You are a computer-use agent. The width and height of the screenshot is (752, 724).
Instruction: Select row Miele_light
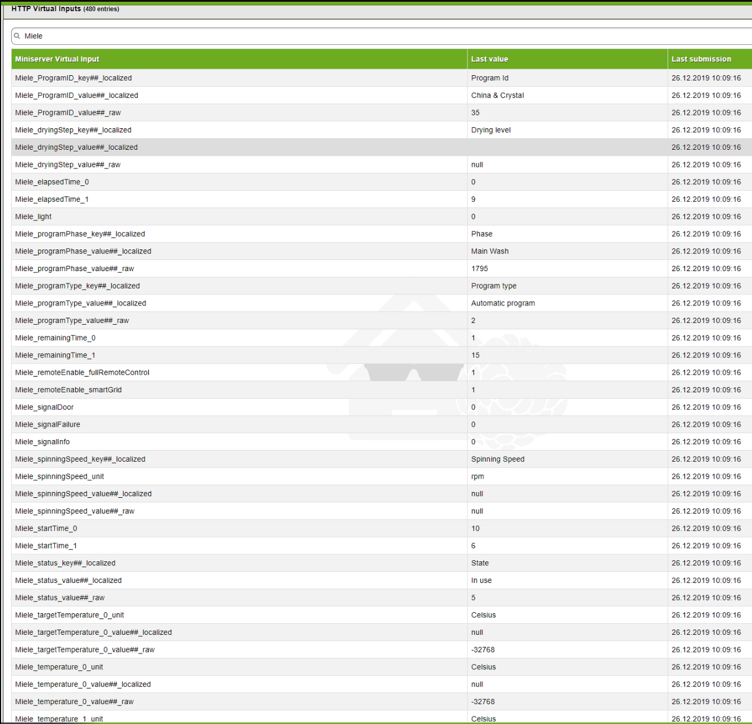[x=382, y=217]
